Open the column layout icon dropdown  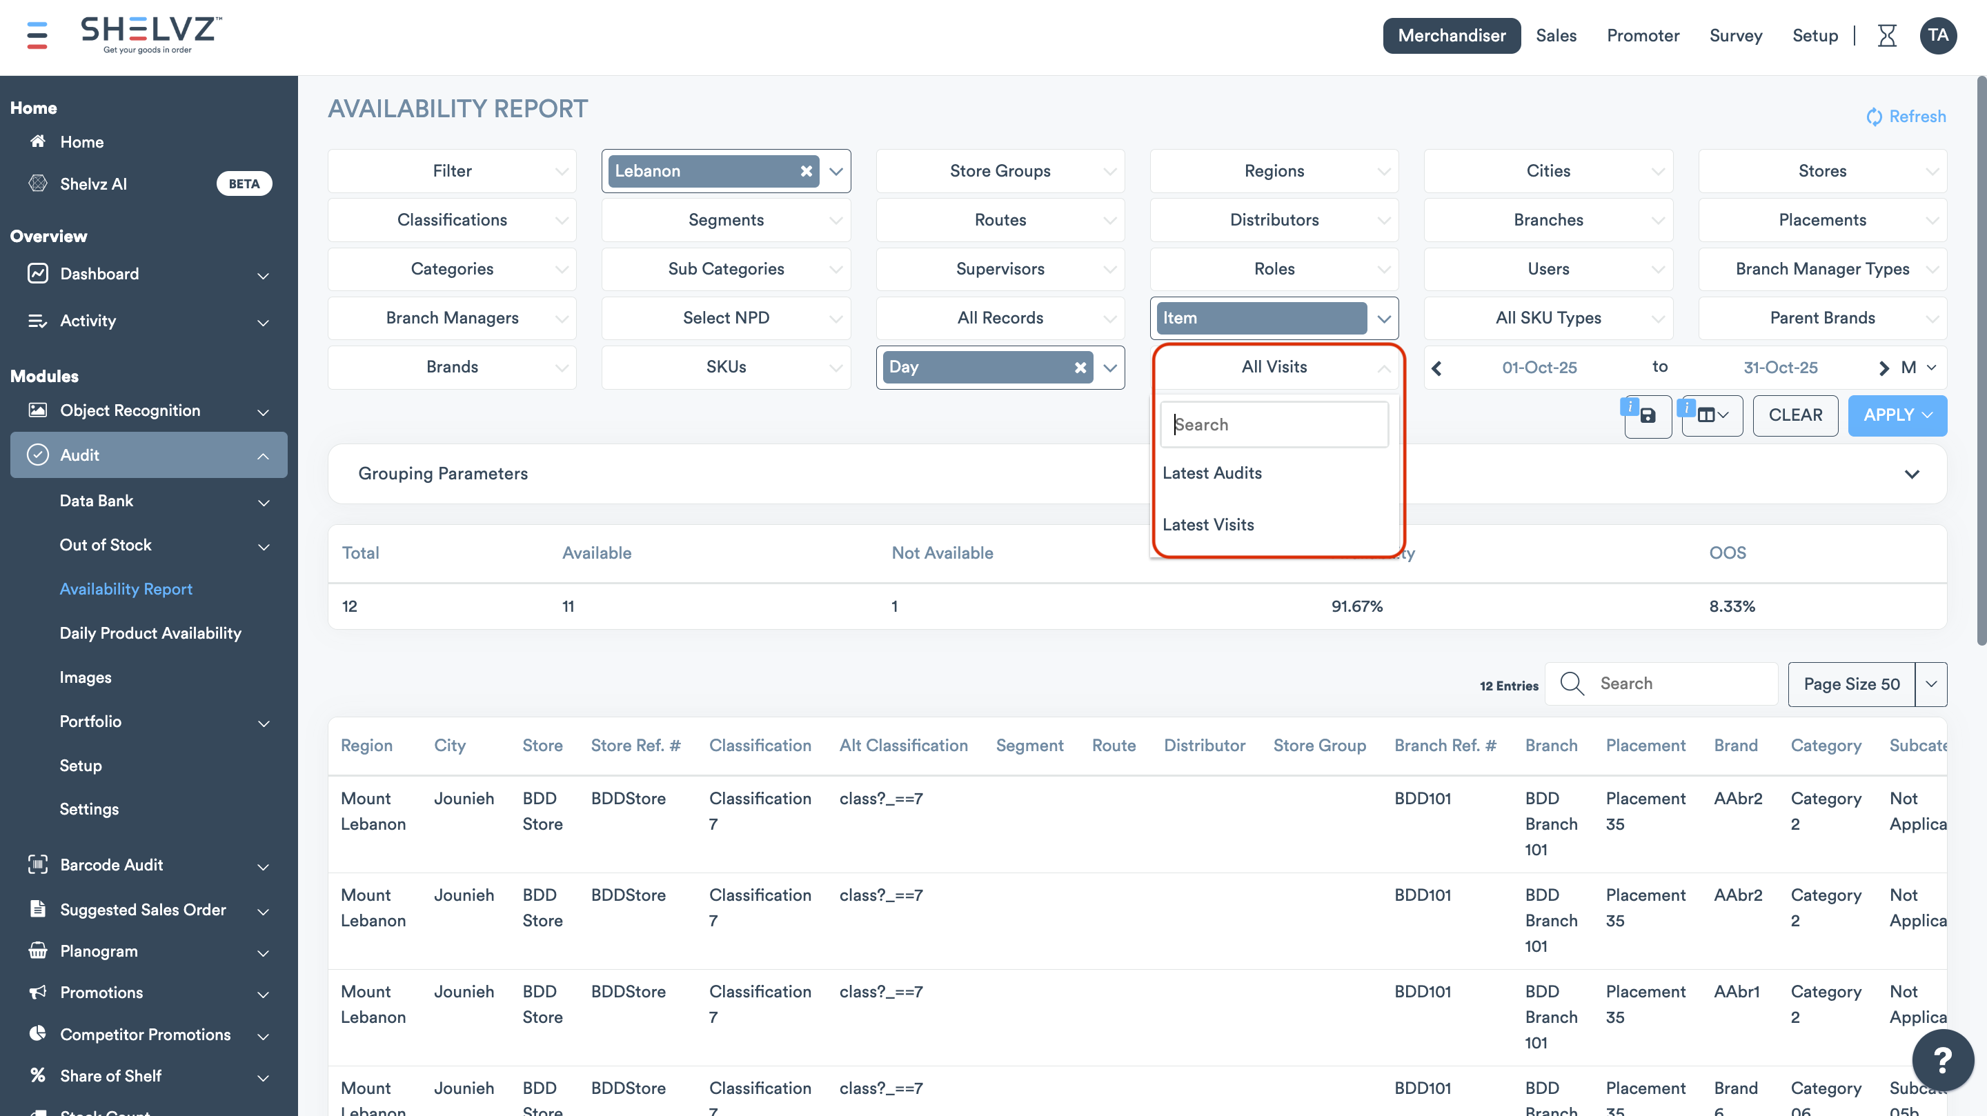(1712, 416)
